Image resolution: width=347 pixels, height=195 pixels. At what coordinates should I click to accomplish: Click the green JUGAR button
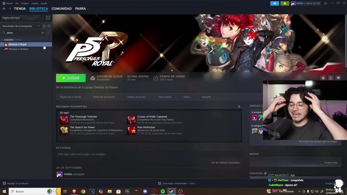(x=71, y=78)
